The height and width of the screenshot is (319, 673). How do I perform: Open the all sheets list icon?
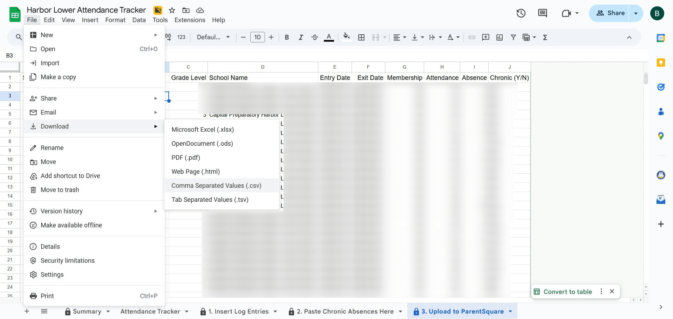pyautogui.click(x=44, y=311)
